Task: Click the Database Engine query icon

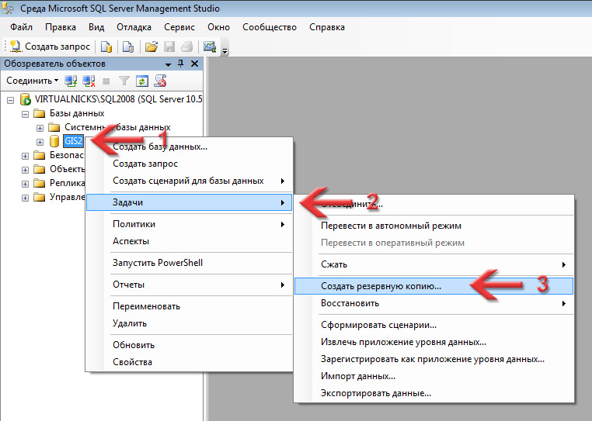Action: (x=106, y=47)
